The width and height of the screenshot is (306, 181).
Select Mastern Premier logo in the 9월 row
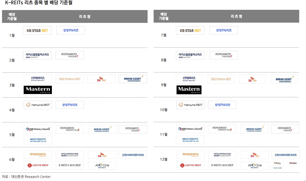click(x=189, y=90)
